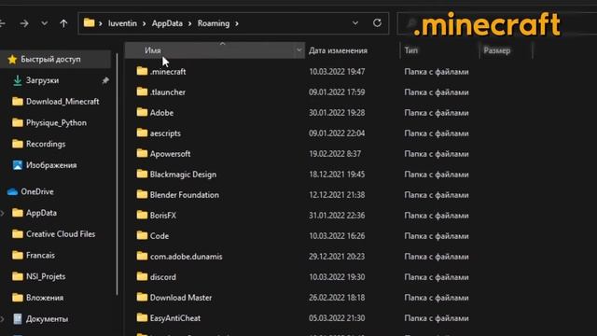Sort by Дата изменения column
The image size is (597, 336).
click(x=338, y=50)
